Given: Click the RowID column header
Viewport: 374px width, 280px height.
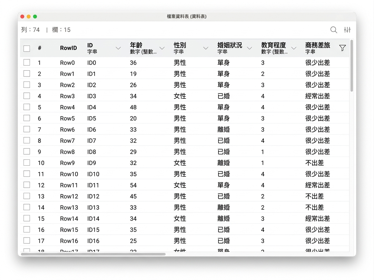Looking at the screenshot, I should (68, 48).
